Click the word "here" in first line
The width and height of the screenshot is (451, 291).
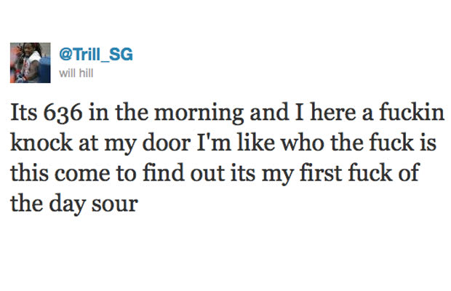coord(333,113)
